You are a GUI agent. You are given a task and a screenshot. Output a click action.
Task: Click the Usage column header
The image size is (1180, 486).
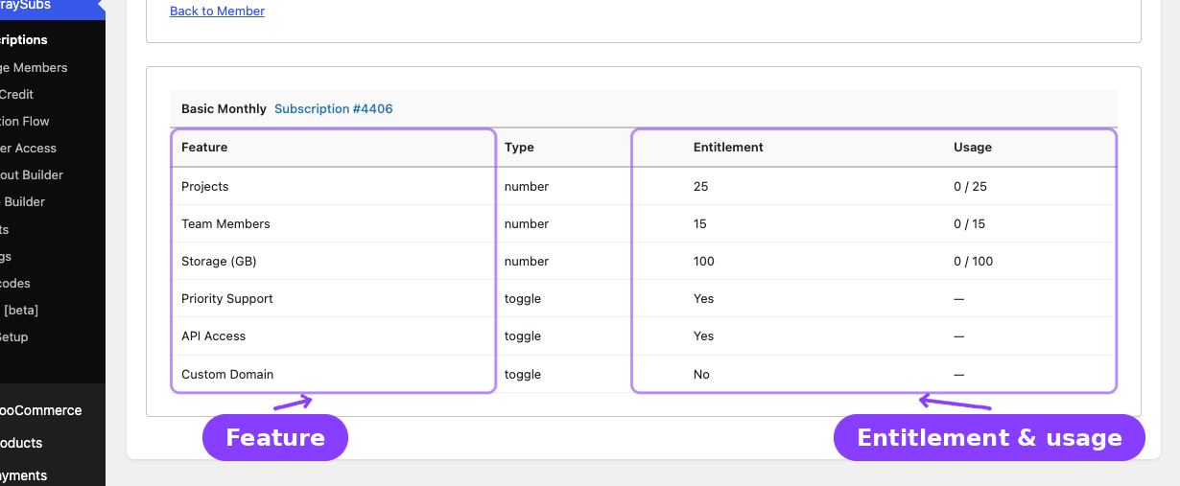[x=973, y=147]
